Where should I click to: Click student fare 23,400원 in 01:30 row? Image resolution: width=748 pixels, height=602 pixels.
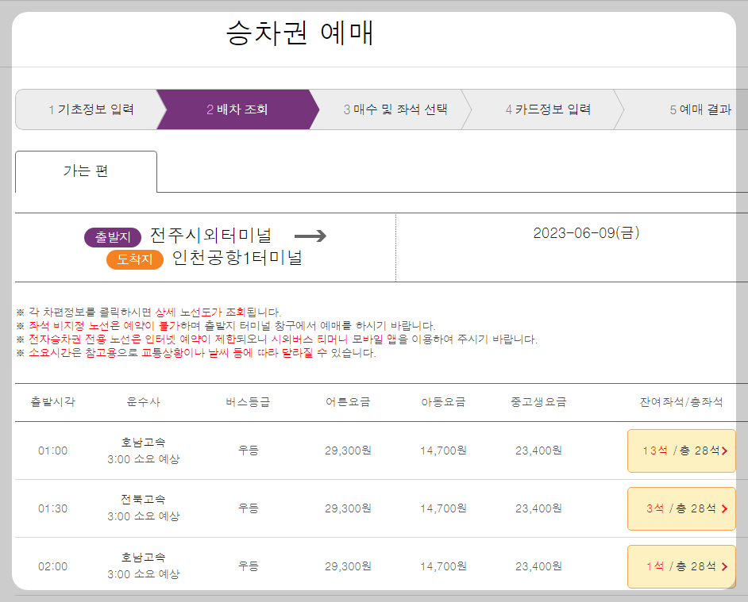pos(538,508)
